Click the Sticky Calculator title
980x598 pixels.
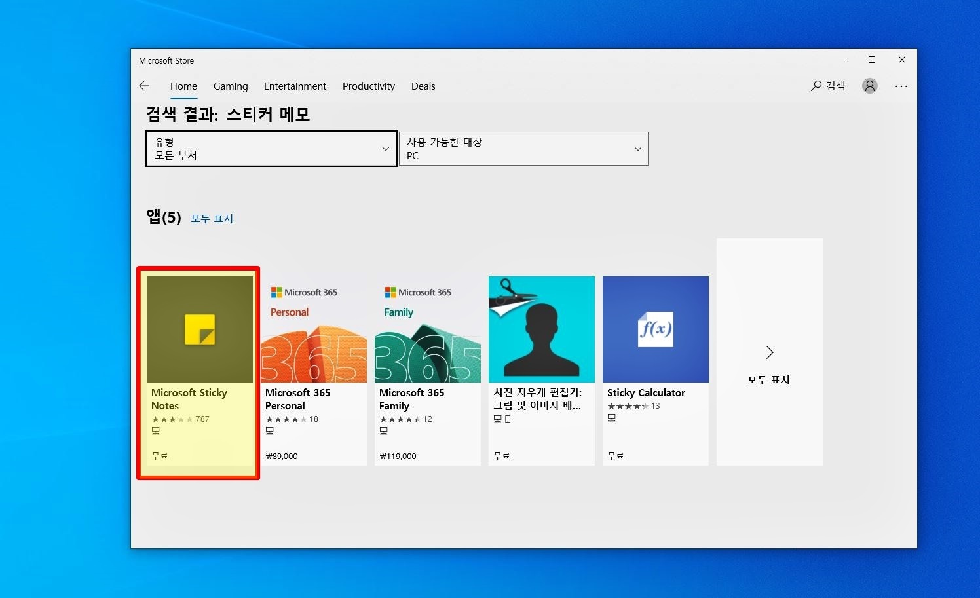tap(646, 393)
